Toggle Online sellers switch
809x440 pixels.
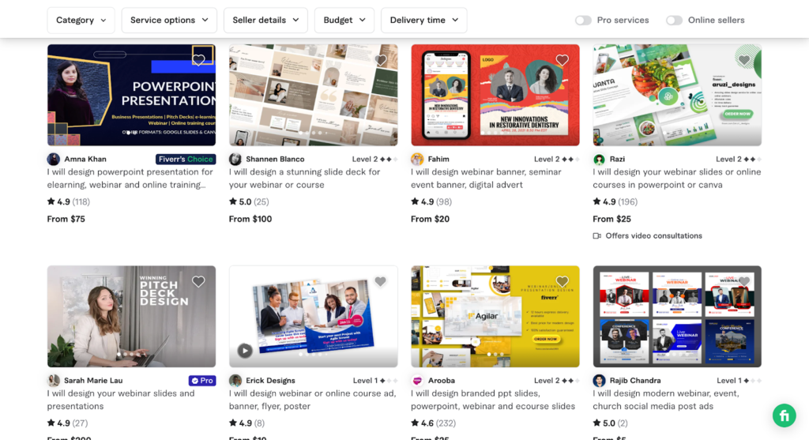click(675, 20)
